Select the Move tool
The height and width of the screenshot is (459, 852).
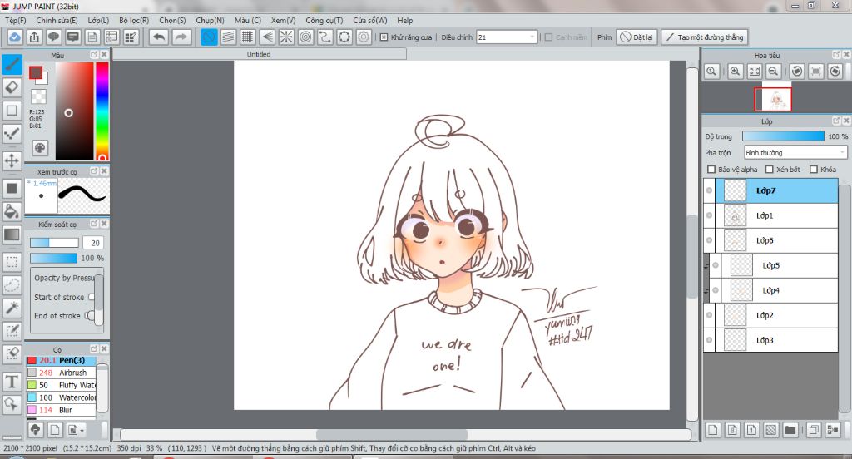(x=12, y=160)
